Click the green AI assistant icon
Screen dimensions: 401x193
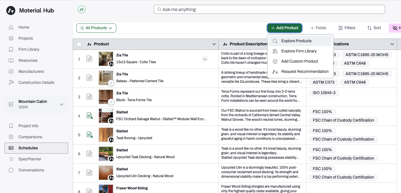(x=82, y=10)
